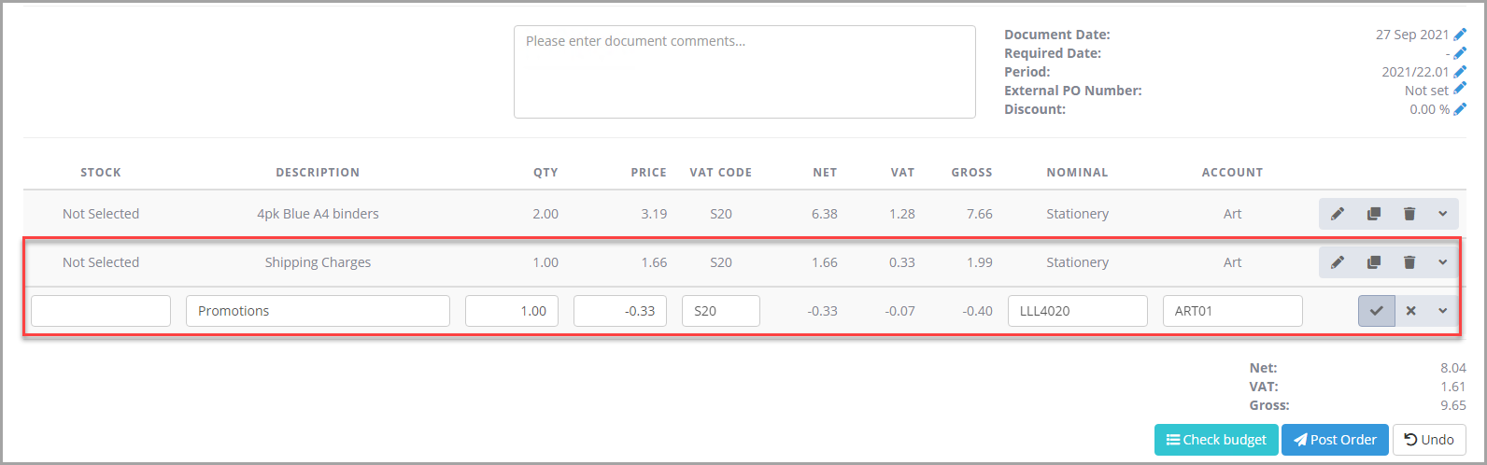Expand options for Shipping Charges row
This screenshot has width=1487, height=465.
[1442, 262]
